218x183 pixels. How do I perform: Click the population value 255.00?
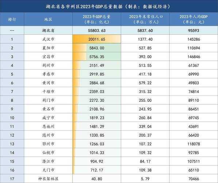point(145,100)
